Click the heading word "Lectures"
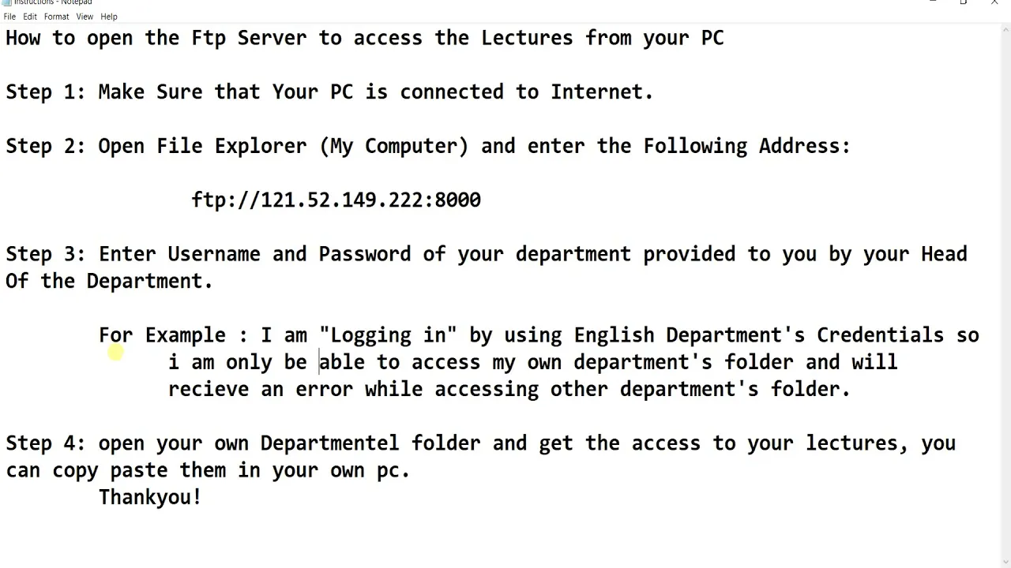 [527, 38]
